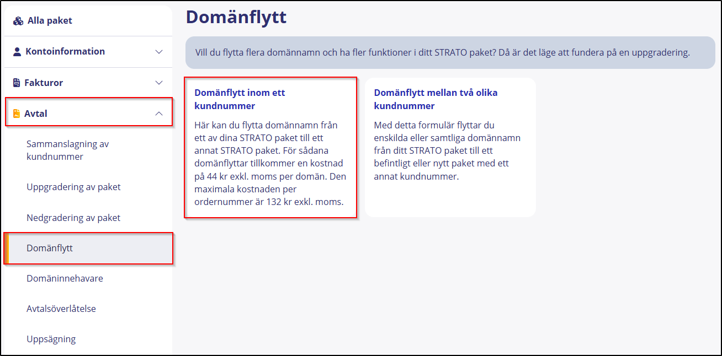The width and height of the screenshot is (722, 356).
Task: Click the Domänflytt page heading
Action: (236, 17)
